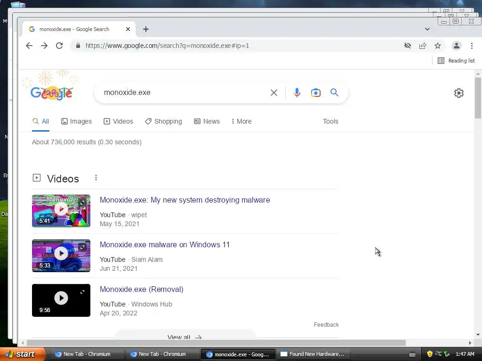This screenshot has width=482, height=361.
Task: Bookmark this page with star icon
Action: [x=438, y=46]
